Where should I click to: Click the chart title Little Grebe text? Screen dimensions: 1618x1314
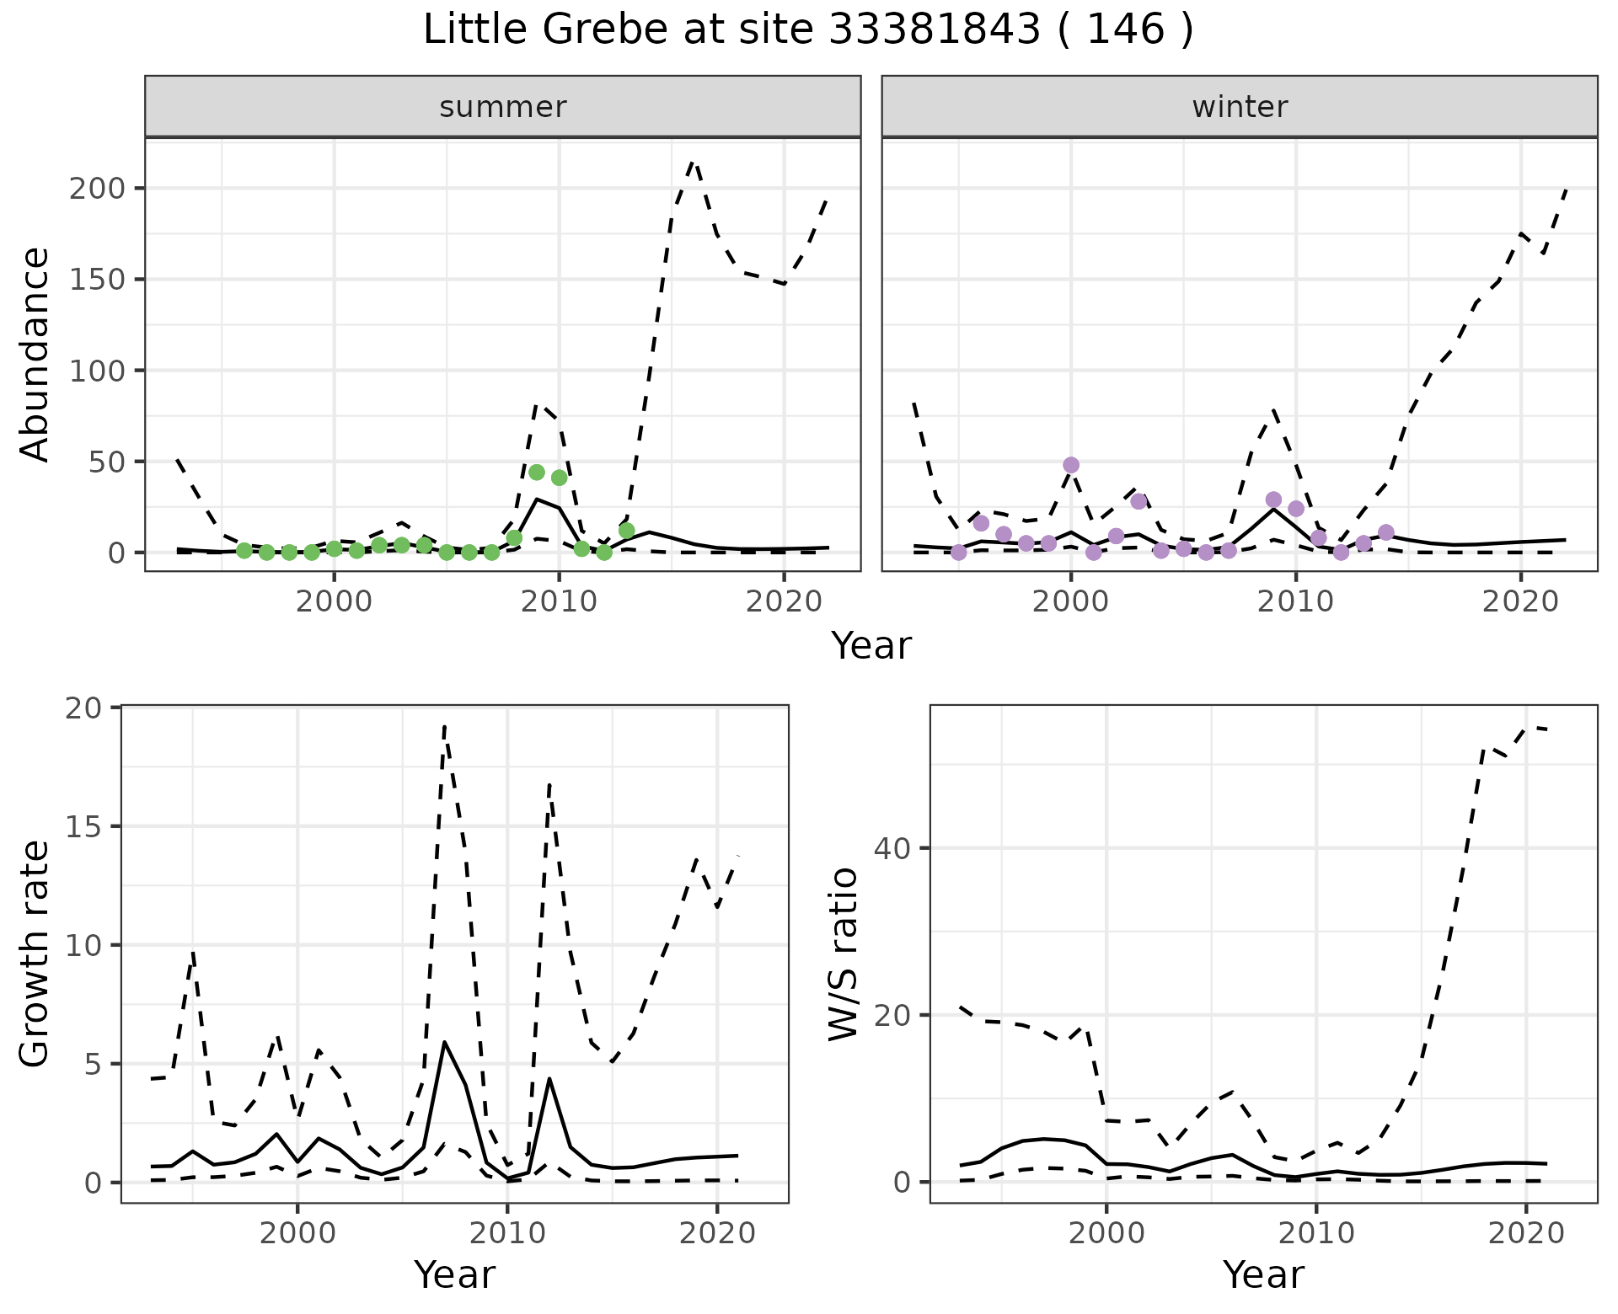coord(807,30)
